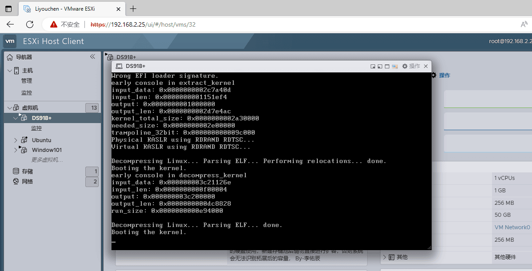Expand the 其他 hardware section
Viewport: 532px width, 271px height.
384,257
